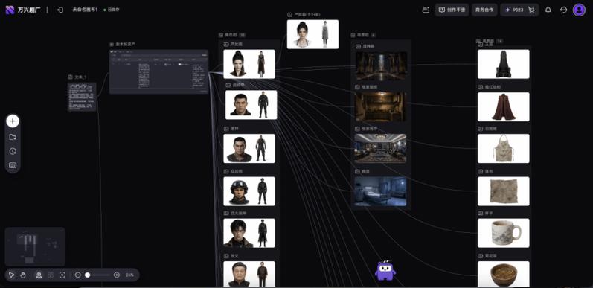Image resolution: width=593 pixels, height=288 pixels.
Task: Select the amber-lit kitchen scene thumbnail
Action: 380,106
